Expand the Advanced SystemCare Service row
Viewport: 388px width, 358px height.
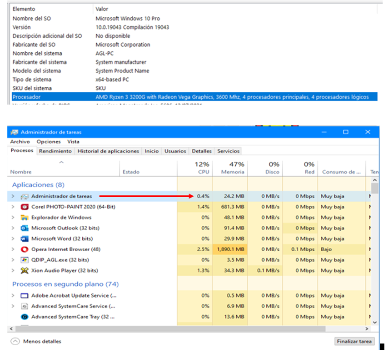pos(13,306)
